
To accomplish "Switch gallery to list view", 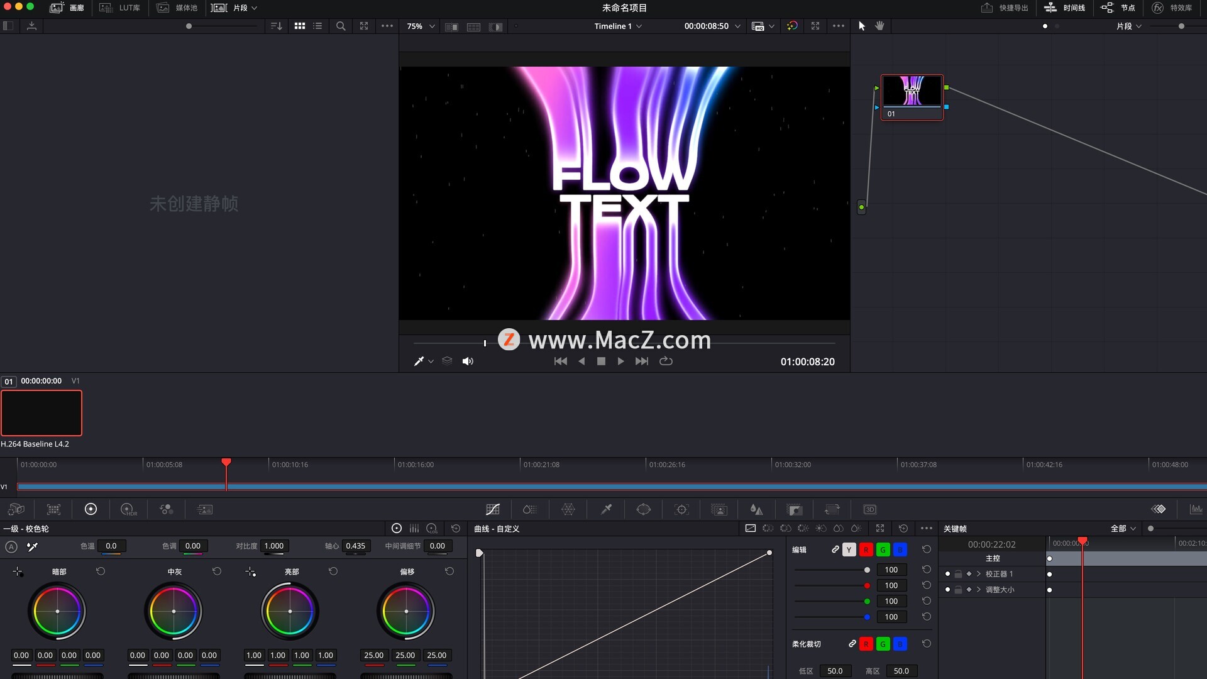I will tap(318, 26).
